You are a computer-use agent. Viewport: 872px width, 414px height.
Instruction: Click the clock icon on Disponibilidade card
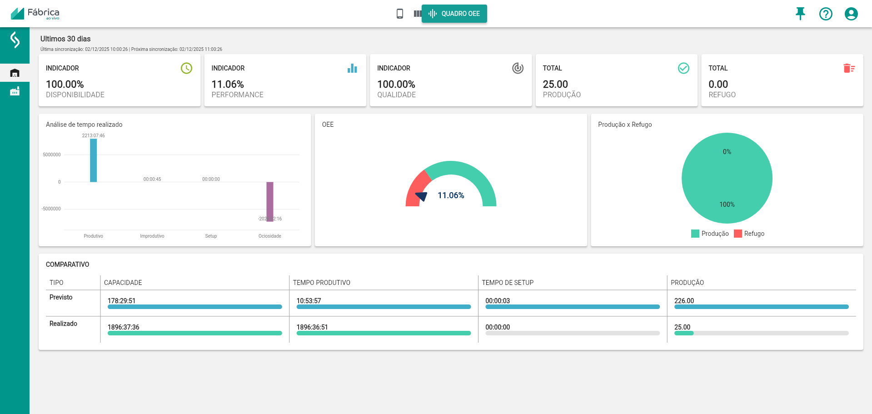pyautogui.click(x=186, y=68)
